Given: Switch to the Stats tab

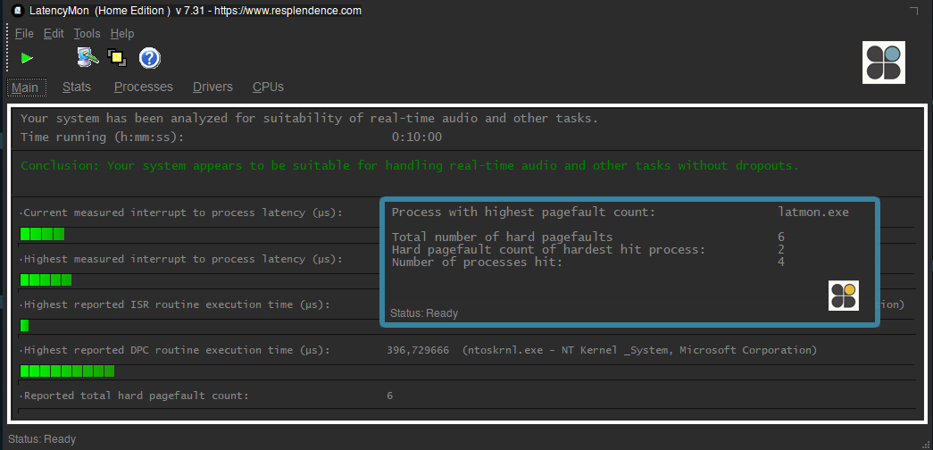Looking at the screenshot, I should (x=77, y=87).
